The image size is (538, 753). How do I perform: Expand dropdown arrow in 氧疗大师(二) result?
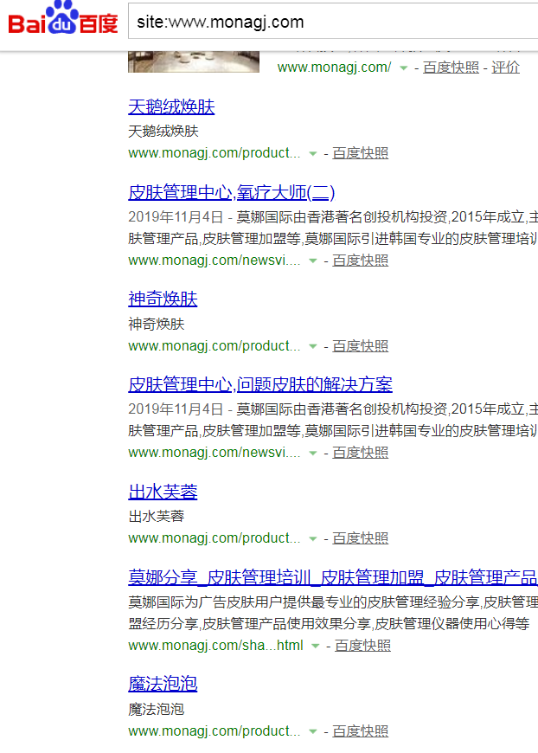pos(313,261)
